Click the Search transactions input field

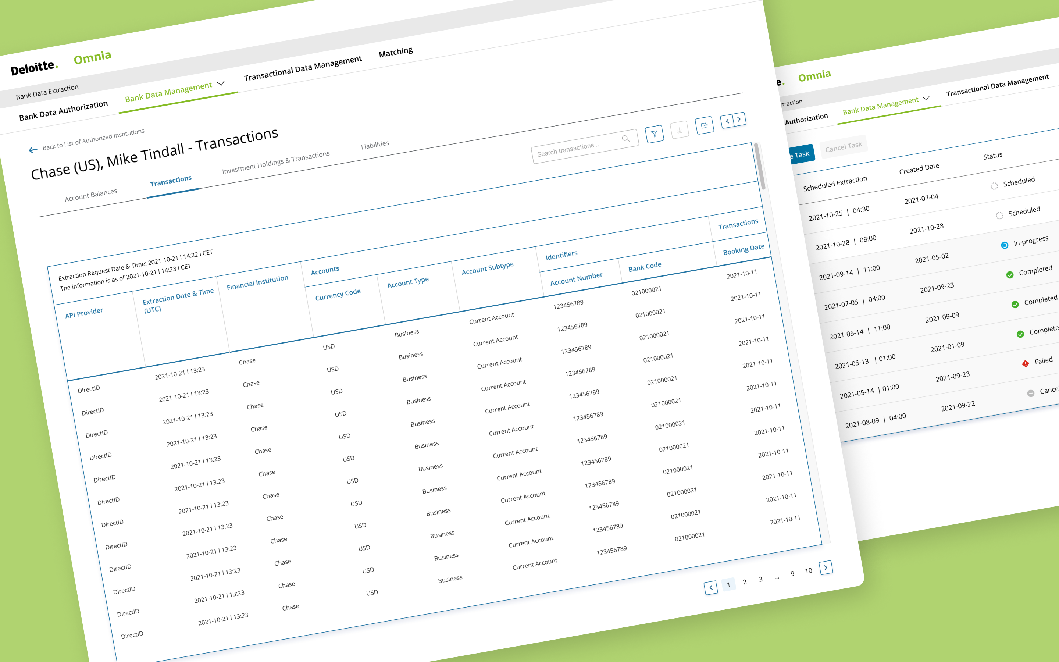(585, 147)
